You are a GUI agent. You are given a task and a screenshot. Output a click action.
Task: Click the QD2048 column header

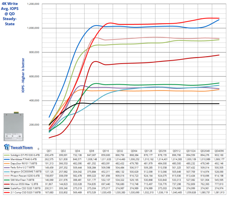[x=205, y=151]
